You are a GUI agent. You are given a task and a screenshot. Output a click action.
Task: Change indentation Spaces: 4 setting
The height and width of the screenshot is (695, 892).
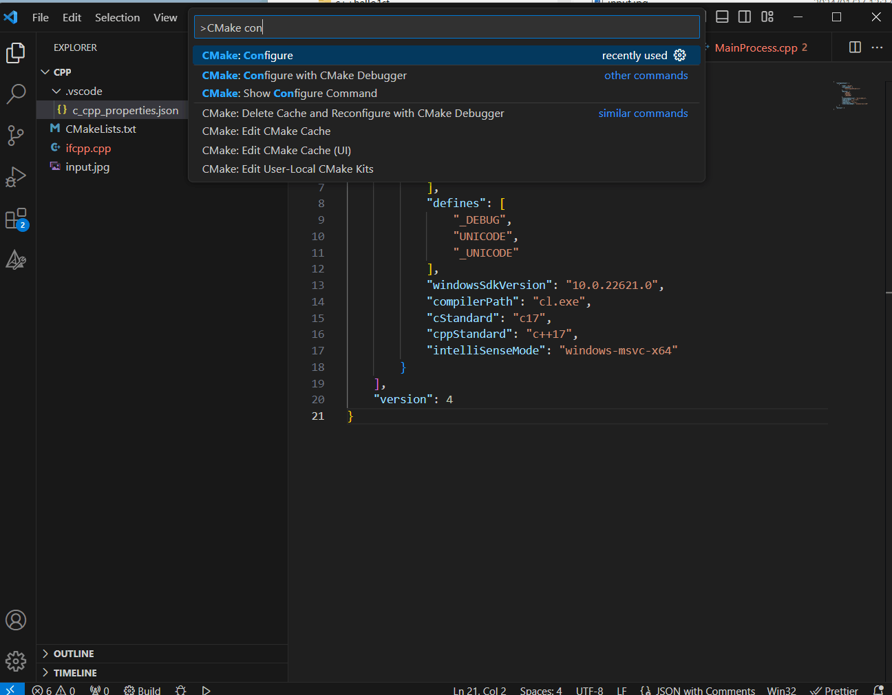[541, 690]
